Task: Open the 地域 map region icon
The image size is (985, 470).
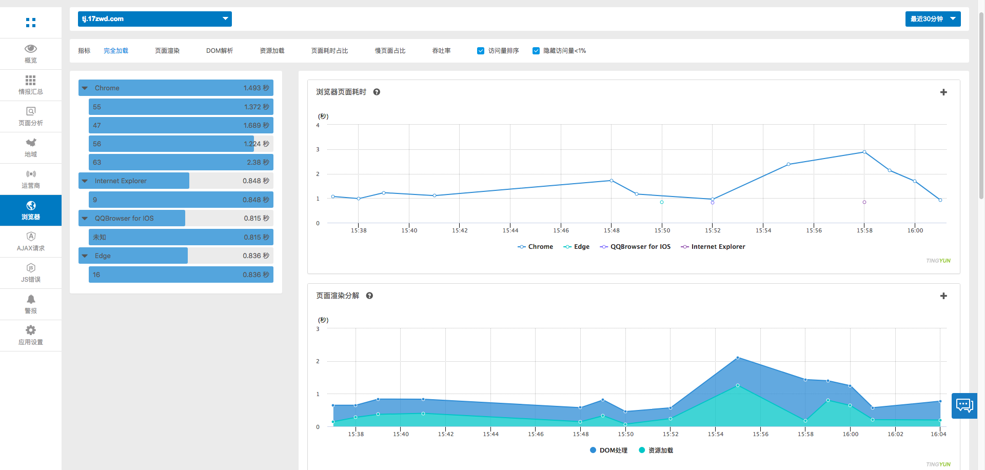Action: pos(31,143)
